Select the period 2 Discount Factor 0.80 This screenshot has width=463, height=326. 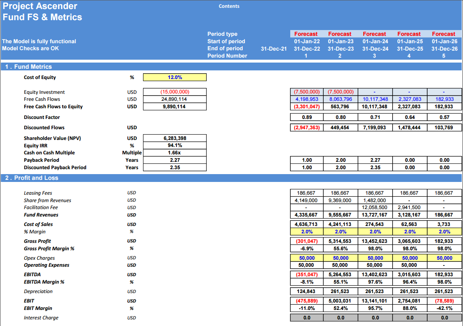341,117
